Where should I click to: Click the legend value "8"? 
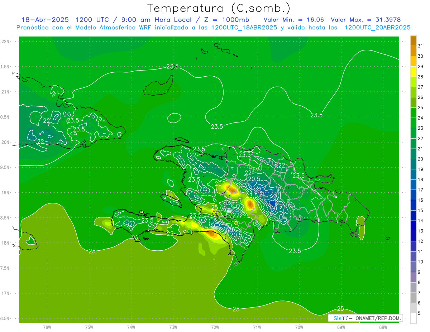(x=419, y=283)
